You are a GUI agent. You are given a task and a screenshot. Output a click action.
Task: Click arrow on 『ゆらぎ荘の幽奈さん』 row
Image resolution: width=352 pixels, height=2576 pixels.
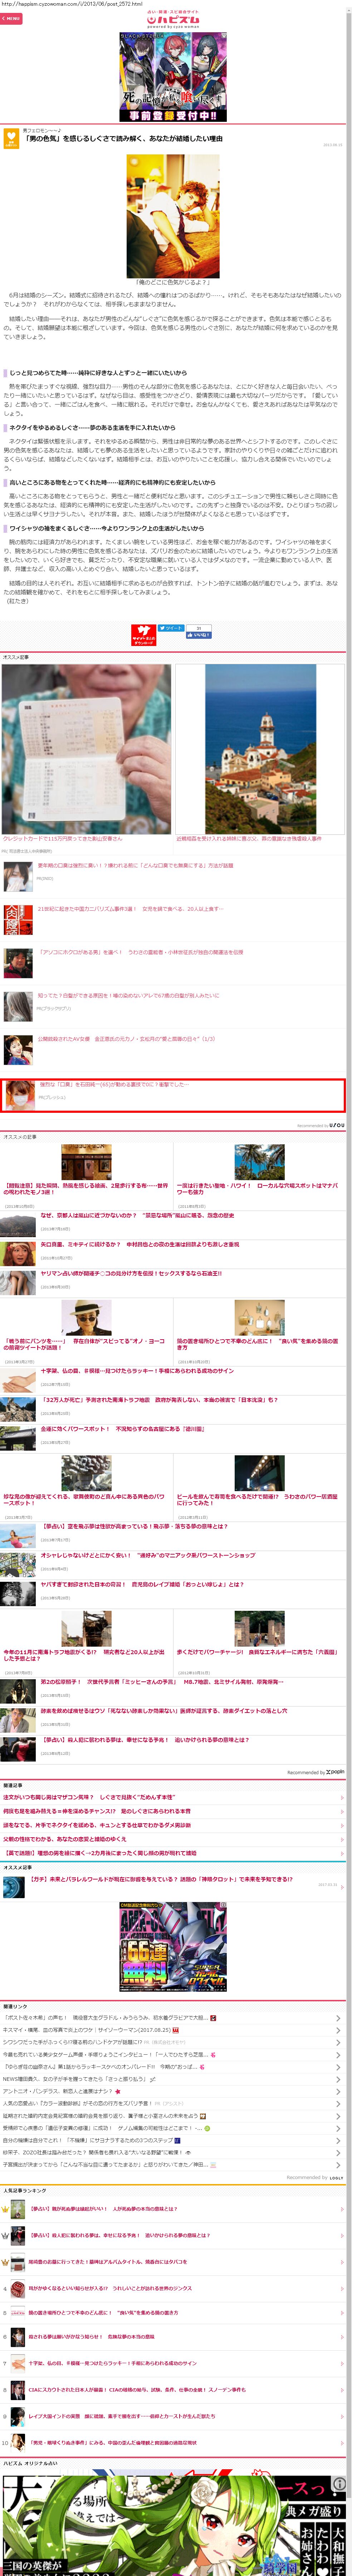tap(338, 2067)
